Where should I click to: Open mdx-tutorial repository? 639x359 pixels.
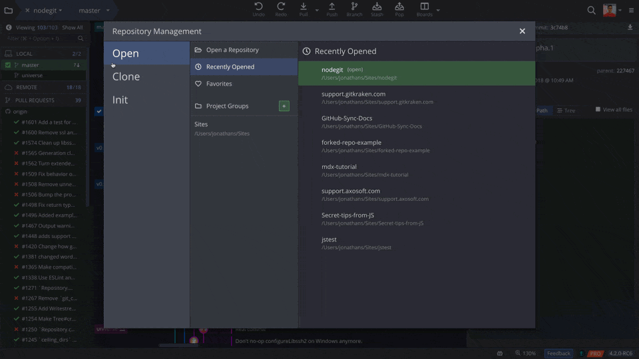[417, 170]
